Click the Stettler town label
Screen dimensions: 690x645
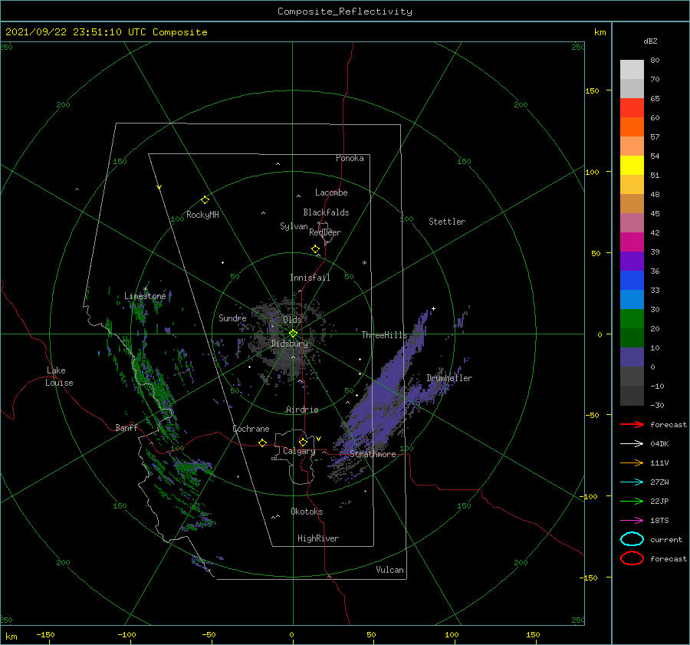[447, 222]
